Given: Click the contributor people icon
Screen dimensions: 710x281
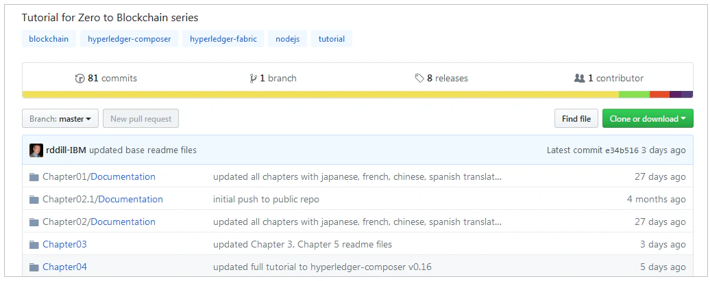Looking at the screenshot, I should [579, 78].
